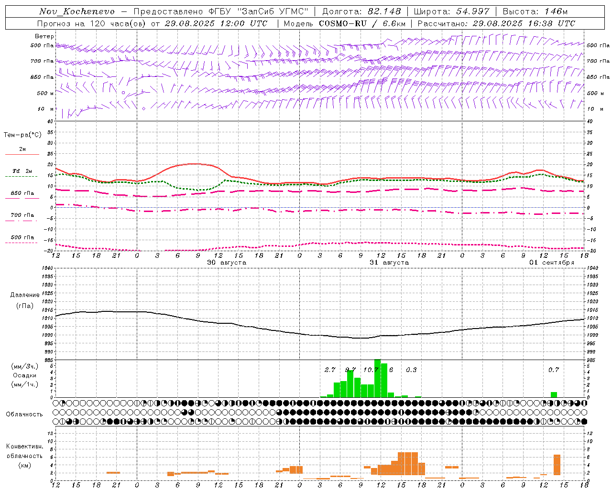Click the Давление pressure panel label

(x=25, y=295)
